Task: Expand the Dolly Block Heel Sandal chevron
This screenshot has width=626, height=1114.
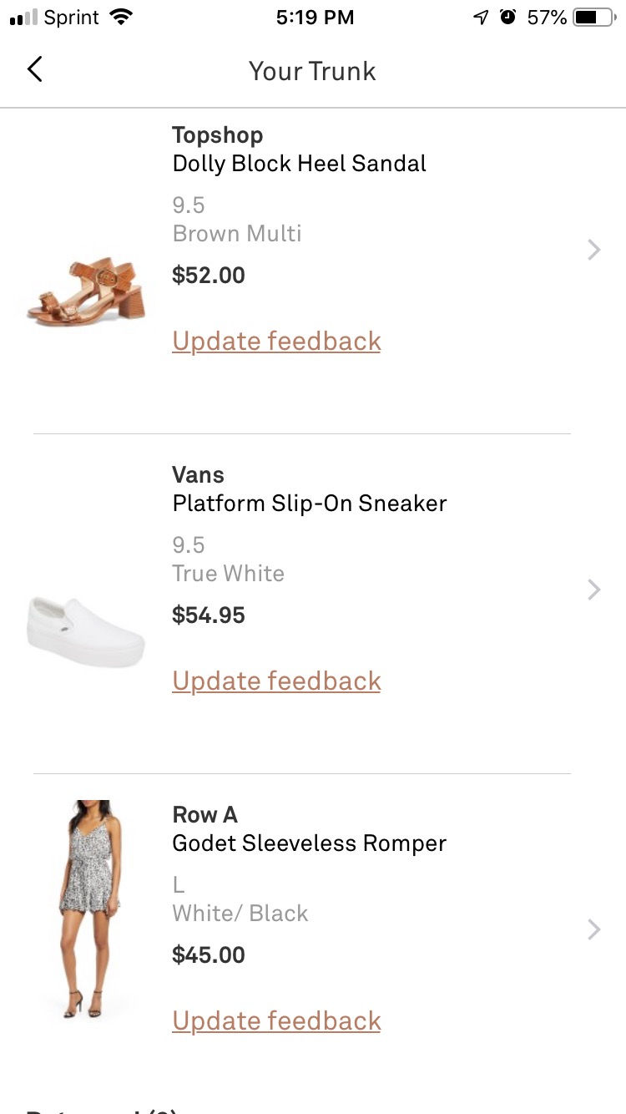Action: pyautogui.click(x=593, y=250)
